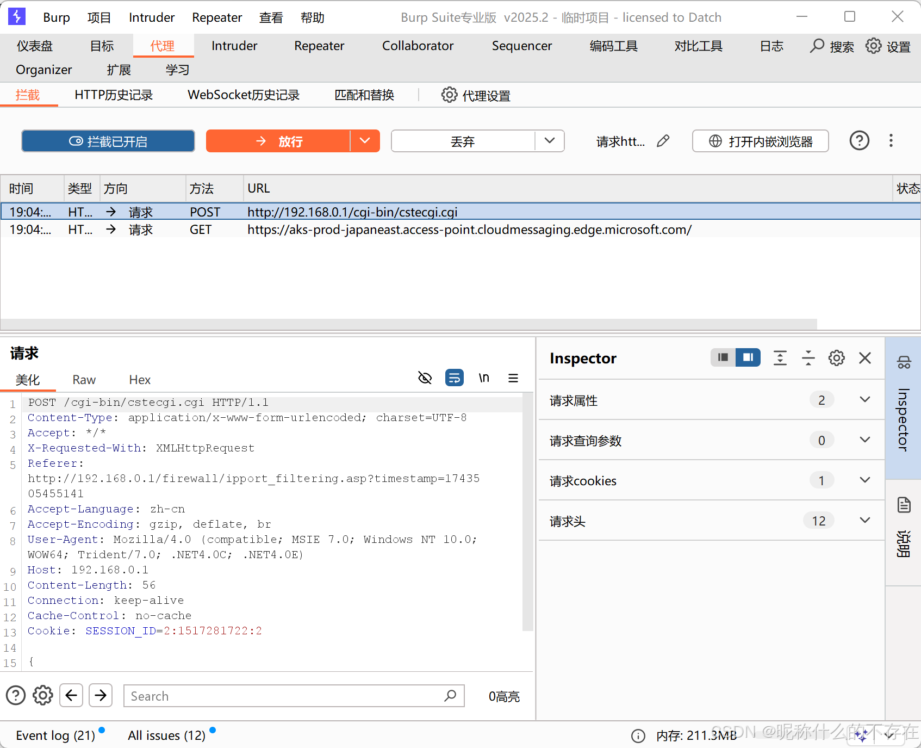
Task: Open the Organizer tab
Action: click(x=44, y=70)
